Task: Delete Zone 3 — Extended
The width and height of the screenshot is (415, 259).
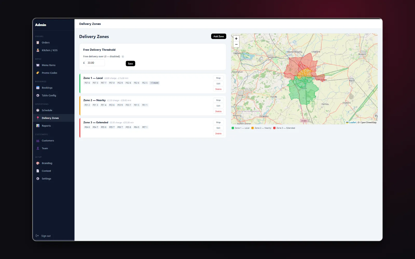Action: [218, 134]
